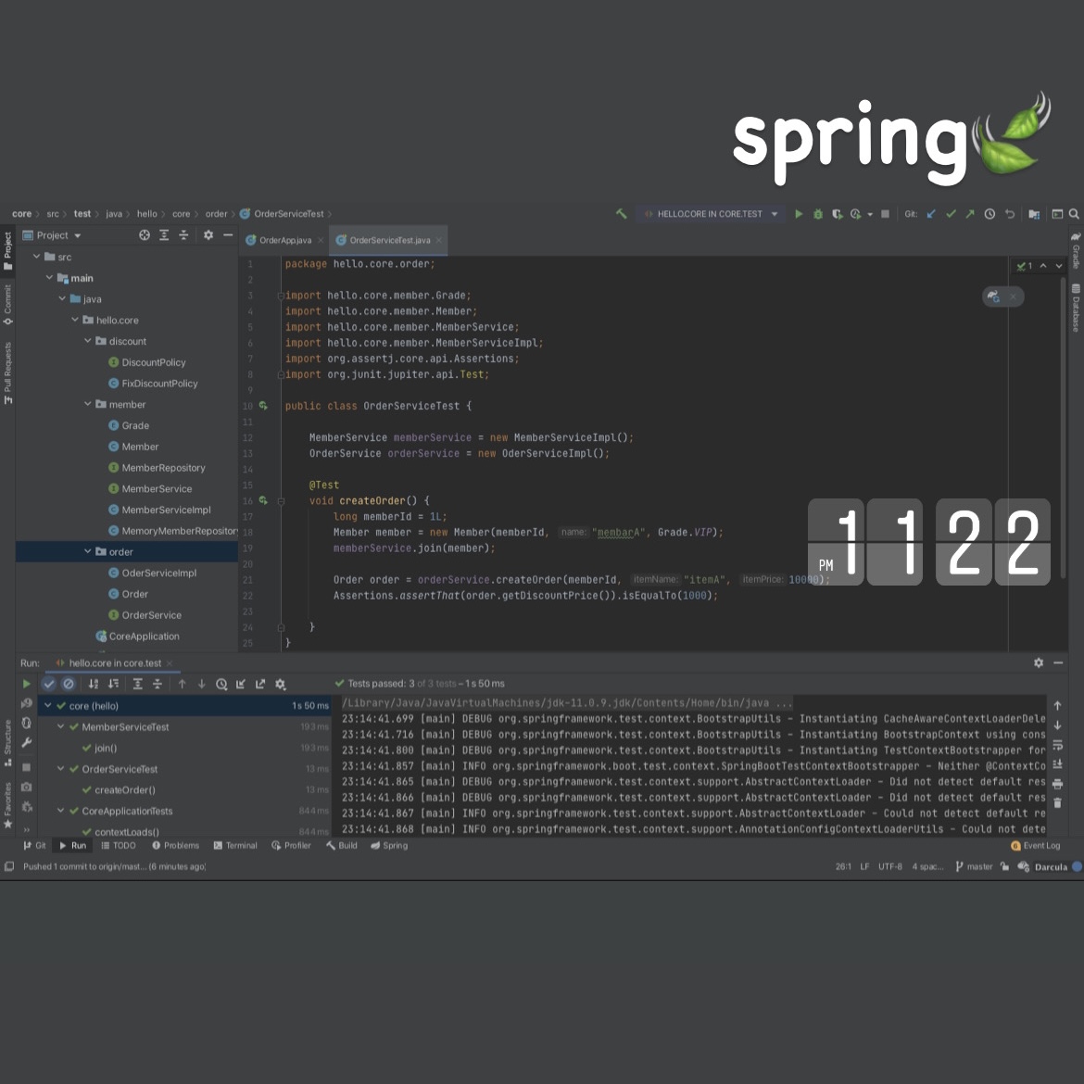Screen dimensions: 1084x1084
Task: Open the Profiler tool window tab
Action: point(291,846)
